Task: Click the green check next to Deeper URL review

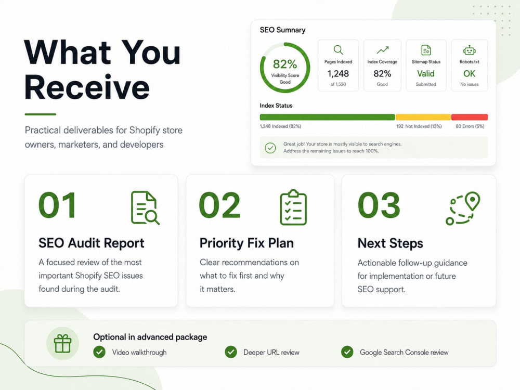Action: coord(231,352)
